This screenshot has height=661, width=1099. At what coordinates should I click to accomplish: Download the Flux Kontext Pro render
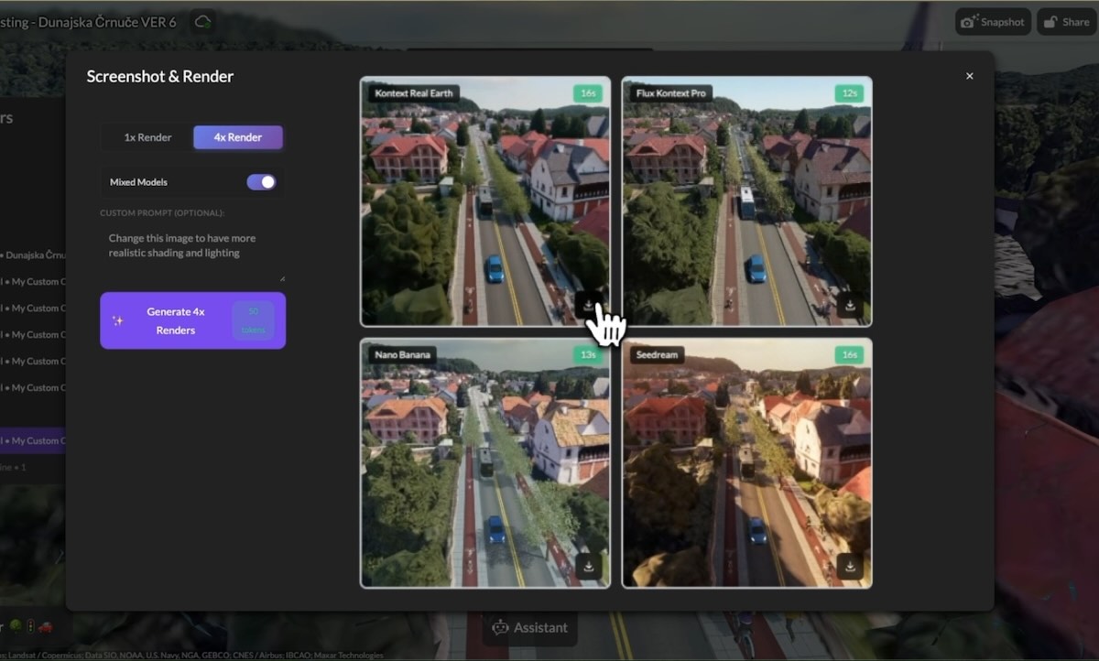click(x=850, y=307)
